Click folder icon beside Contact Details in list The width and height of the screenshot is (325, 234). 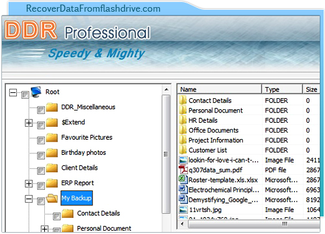coord(183,101)
